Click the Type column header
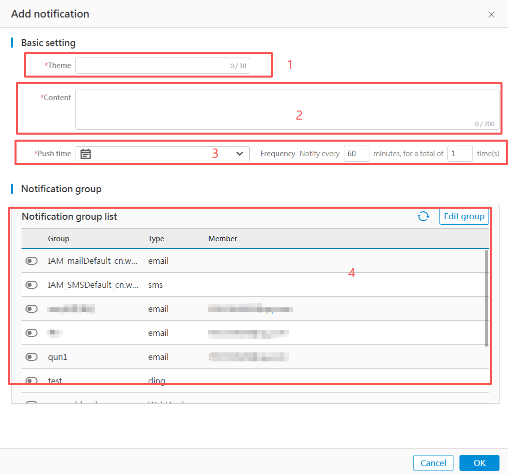Image resolution: width=508 pixels, height=474 pixels. coord(156,239)
